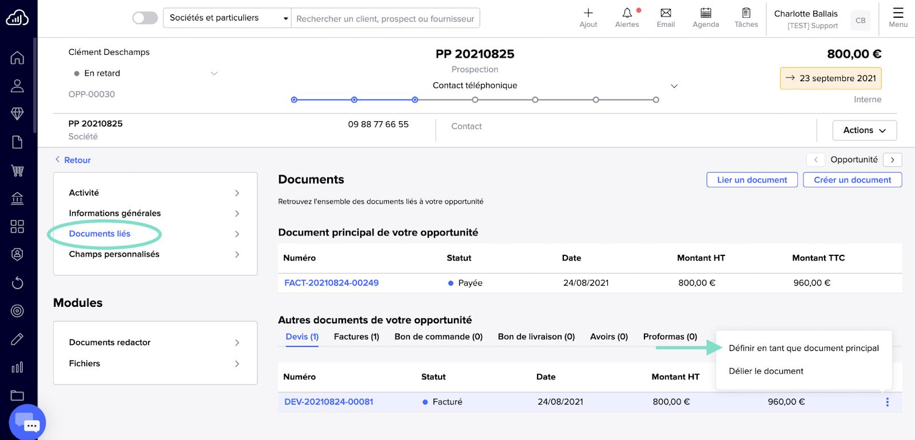This screenshot has height=440, width=915.
Task: Click the Ajout plus icon
Action: 588,14
